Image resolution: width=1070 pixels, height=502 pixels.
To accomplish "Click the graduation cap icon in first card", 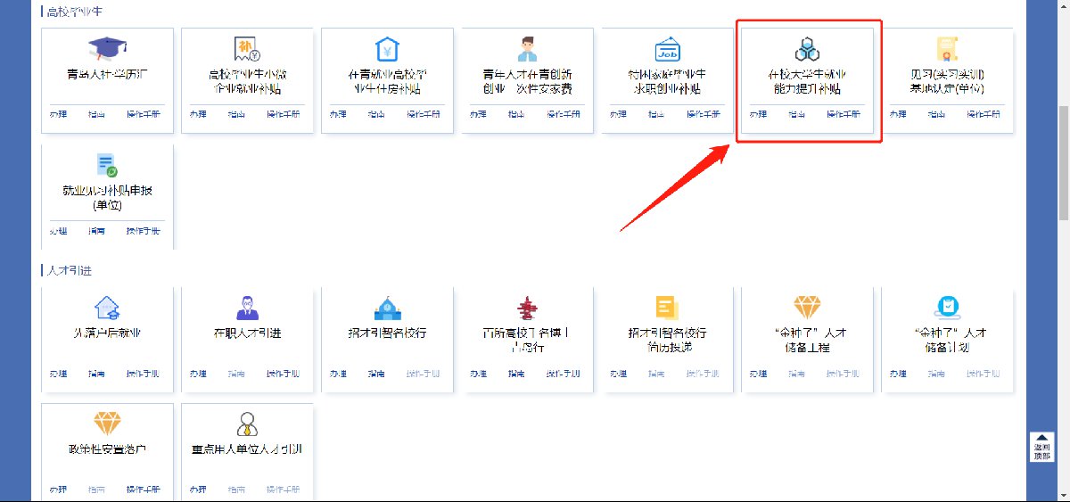I will coord(107,48).
